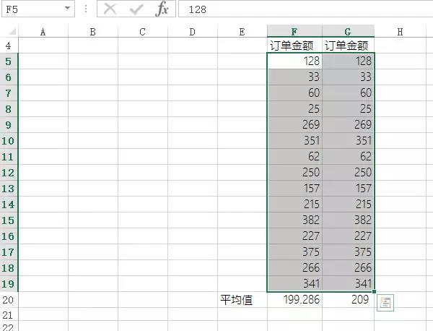Click the formula bar options dots
Viewport: 433px width, 331px height.
[86, 9]
